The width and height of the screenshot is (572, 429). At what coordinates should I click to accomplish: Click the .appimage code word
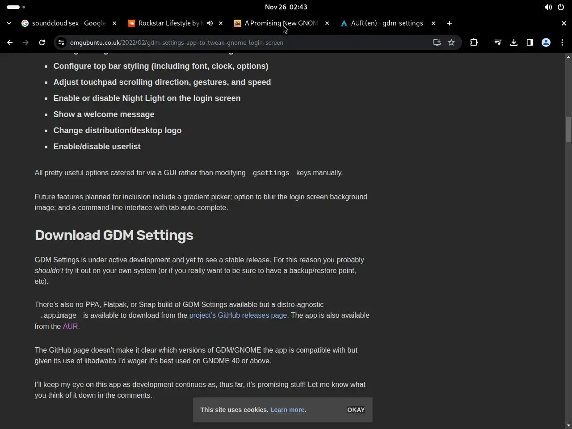(58, 315)
